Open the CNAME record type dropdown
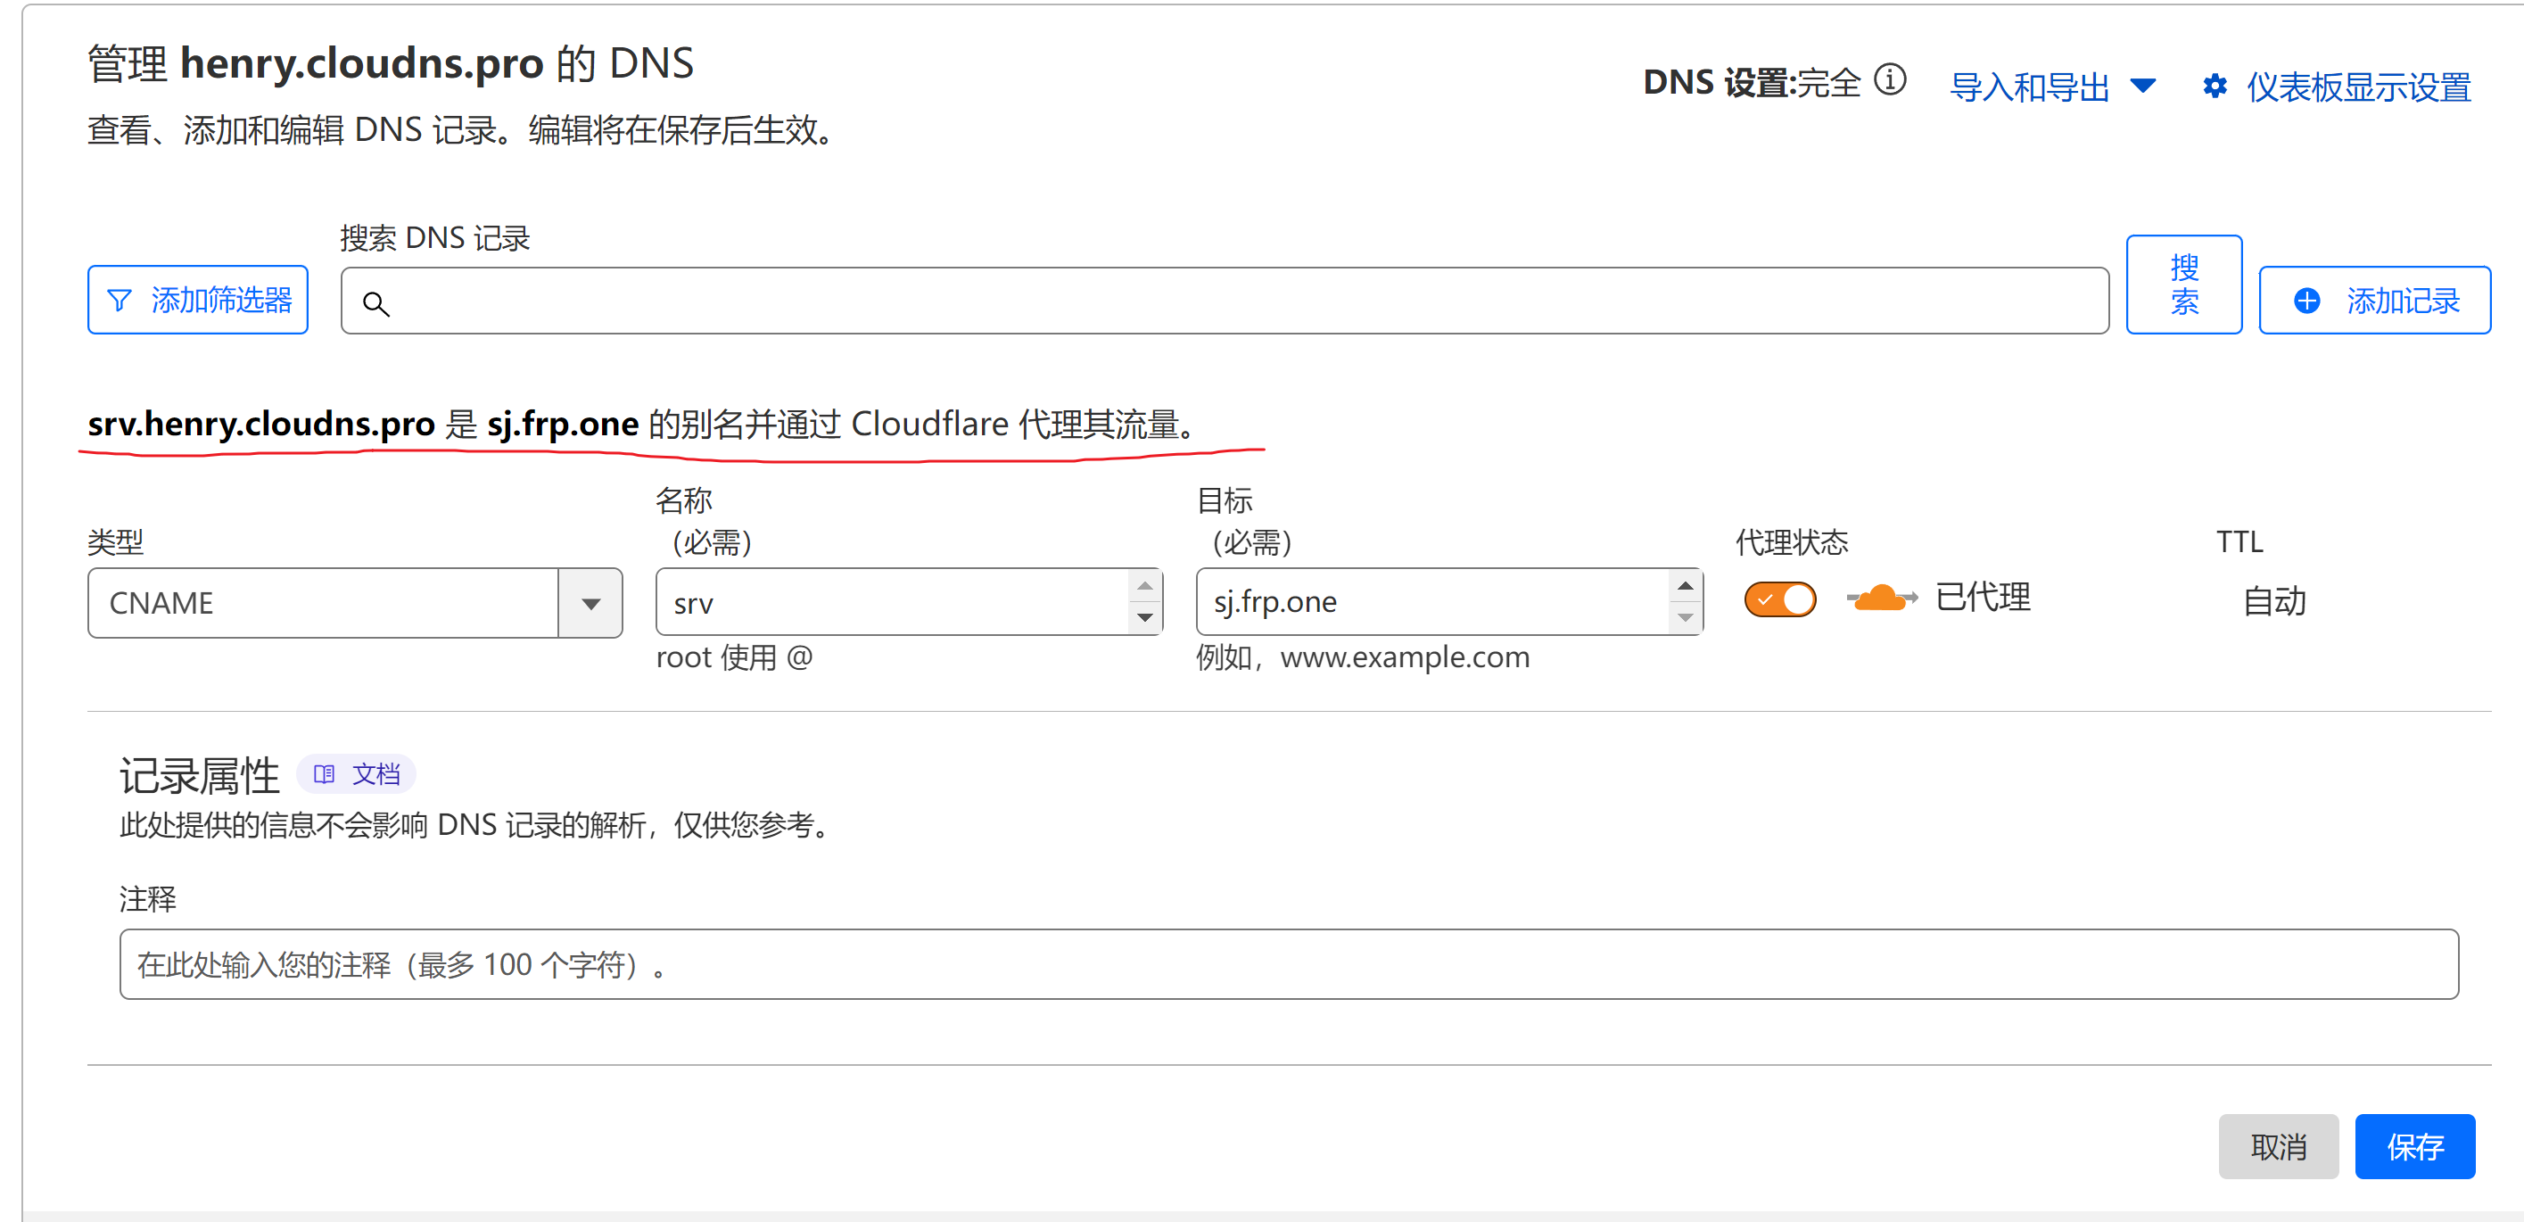This screenshot has width=2524, height=1222. [x=590, y=603]
